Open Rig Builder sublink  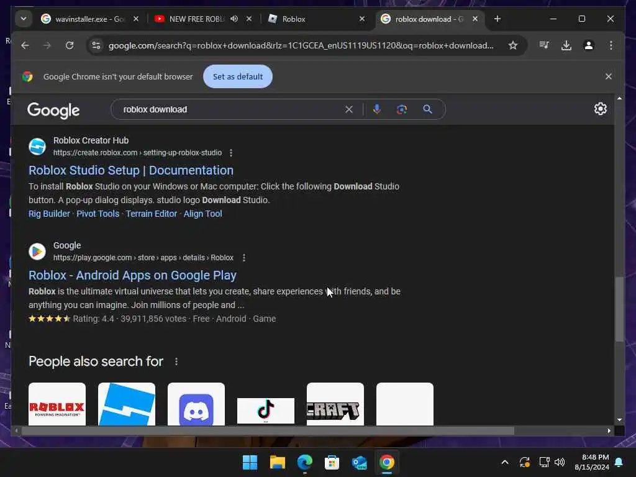coord(49,214)
